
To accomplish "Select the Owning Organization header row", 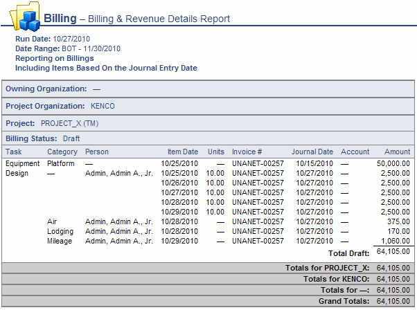I will point(208,89).
